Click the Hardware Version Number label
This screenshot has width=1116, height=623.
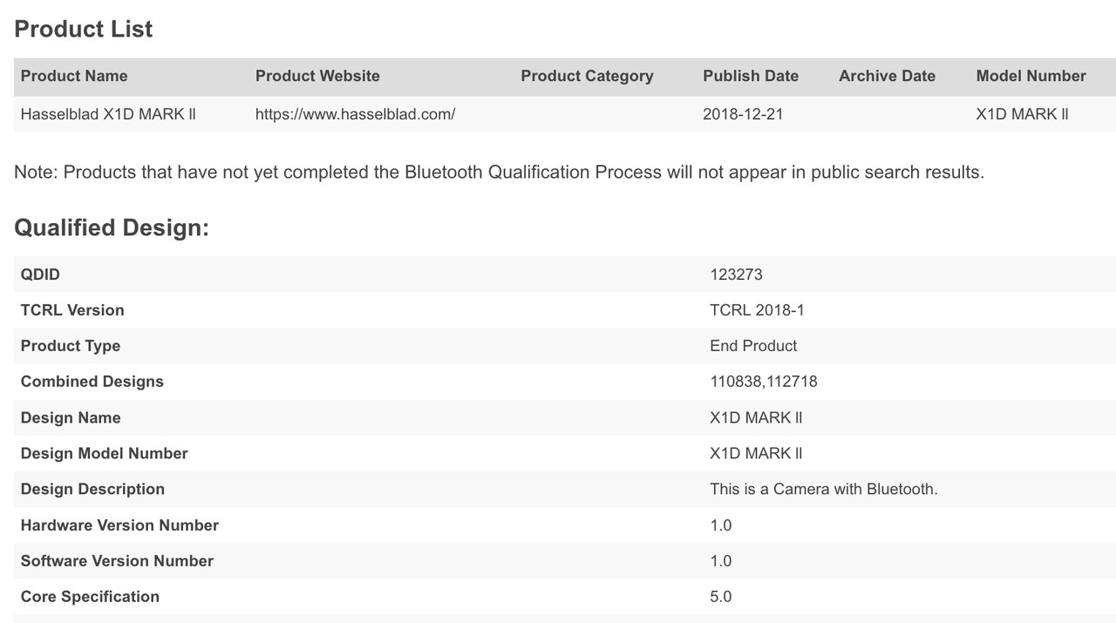(x=119, y=525)
